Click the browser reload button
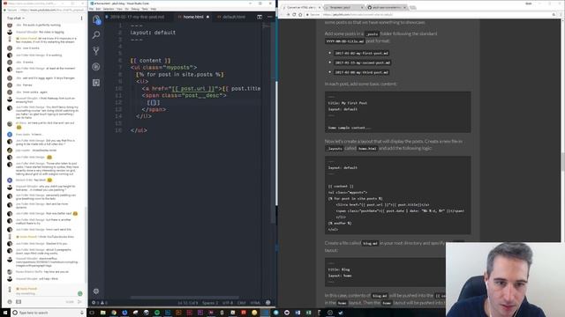This screenshot has width=565, height=317. [x=294, y=15]
